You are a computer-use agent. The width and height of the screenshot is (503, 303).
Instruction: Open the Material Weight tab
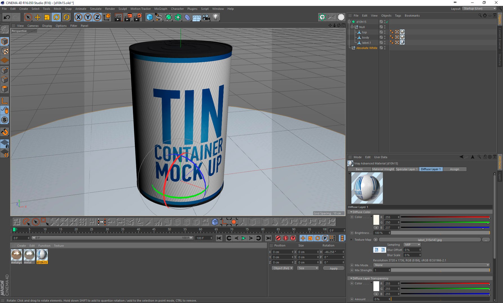[x=383, y=169]
